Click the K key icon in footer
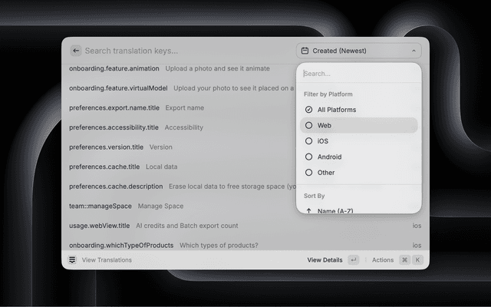 [418, 260]
